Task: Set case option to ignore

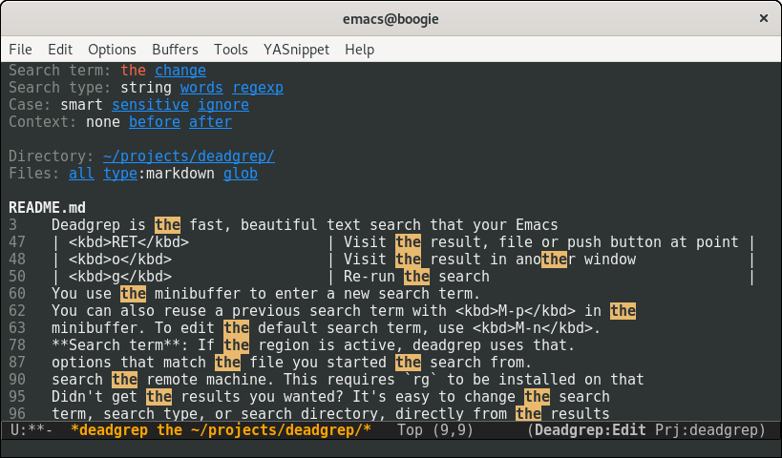Action: coord(222,105)
